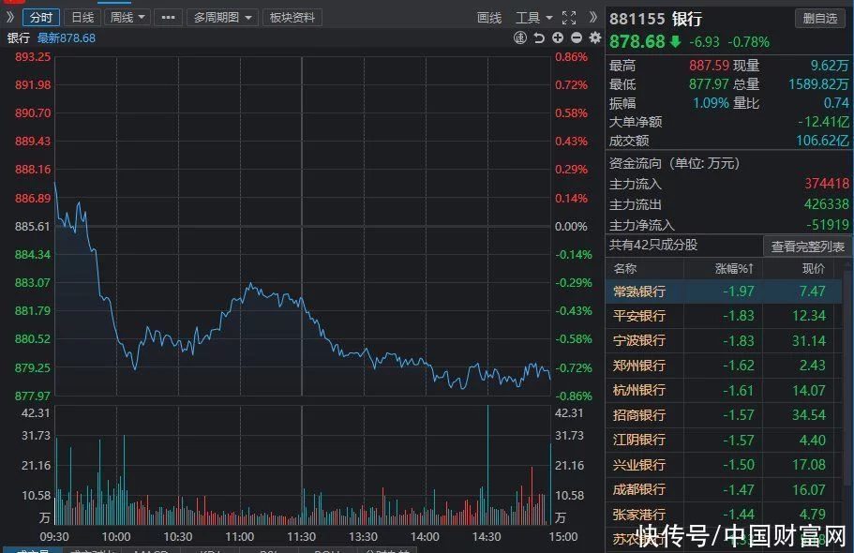
Task: Open 板块资料 sector information
Action: 292,18
